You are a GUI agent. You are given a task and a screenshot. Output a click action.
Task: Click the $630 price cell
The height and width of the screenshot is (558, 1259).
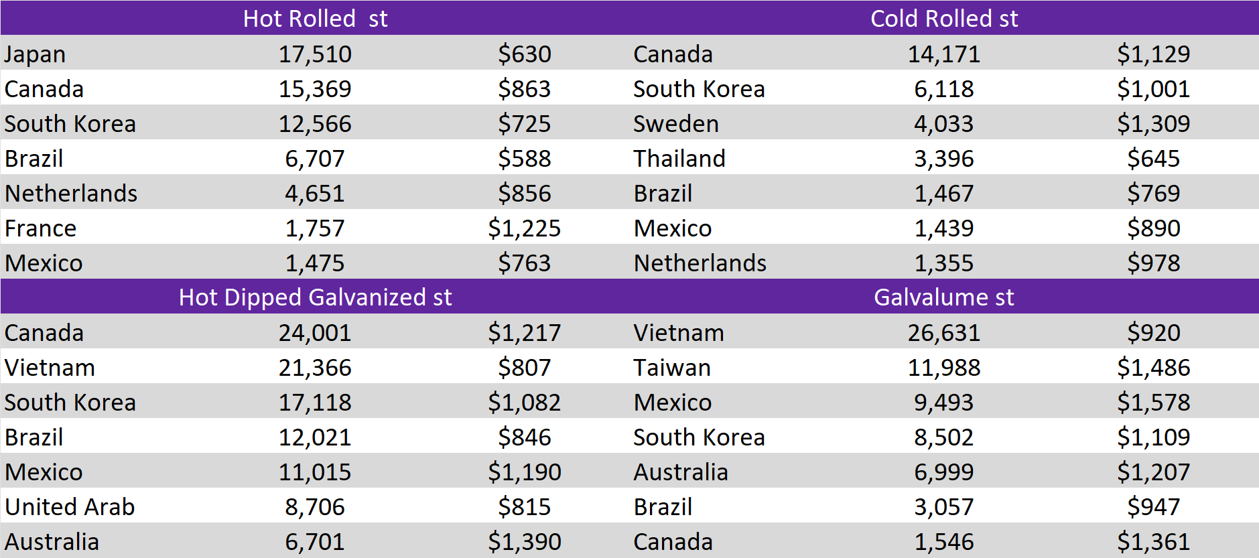(x=524, y=54)
